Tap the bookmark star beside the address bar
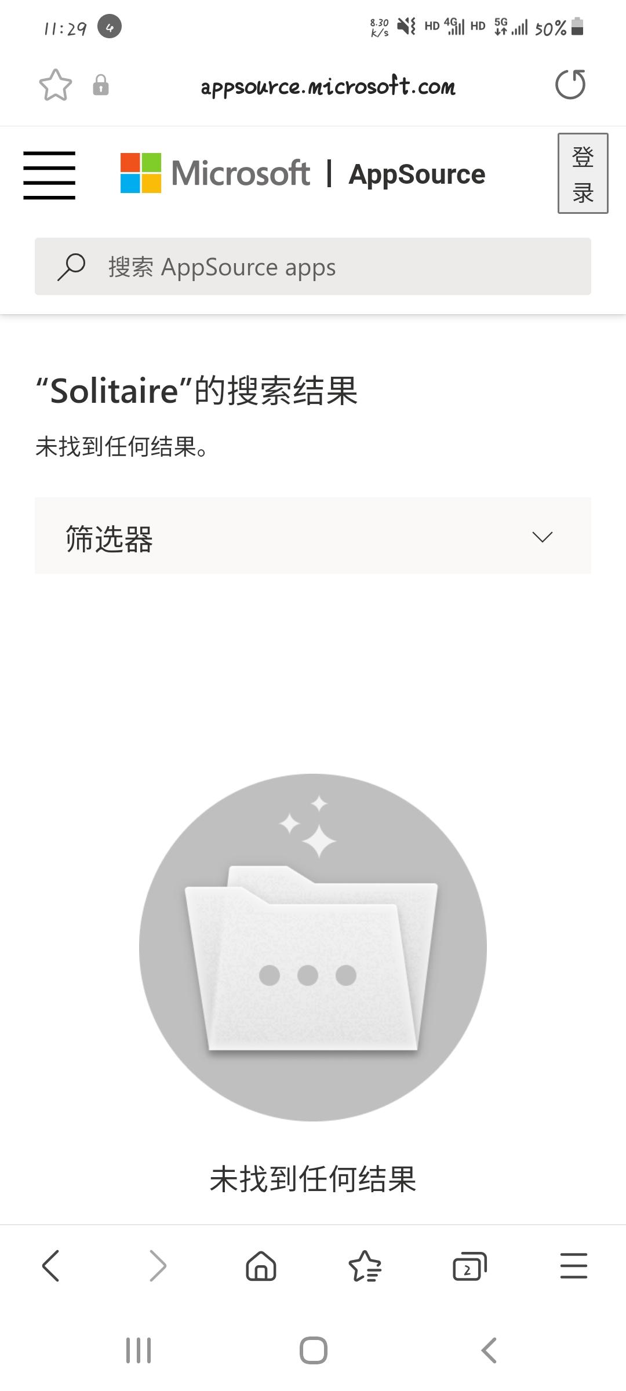Image resolution: width=626 pixels, height=1391 pixels. [x=56, y=85]
